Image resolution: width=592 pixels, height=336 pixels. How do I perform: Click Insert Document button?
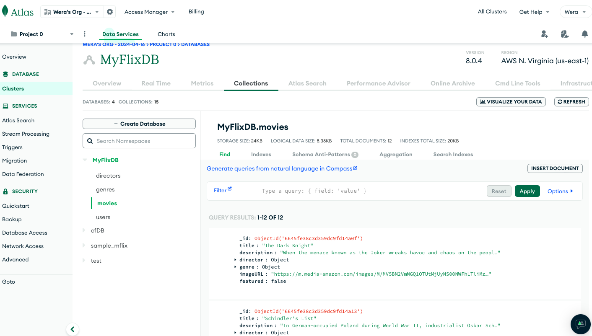pyautogui.click(x=555, y=168)
